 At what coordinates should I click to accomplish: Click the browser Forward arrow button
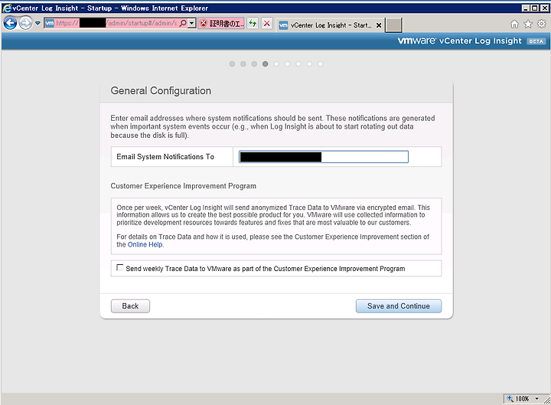(25, 23)
